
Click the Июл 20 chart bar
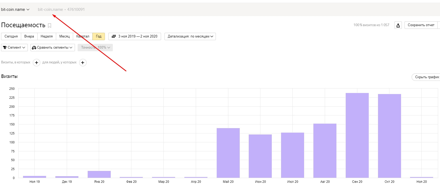point(292,155)
